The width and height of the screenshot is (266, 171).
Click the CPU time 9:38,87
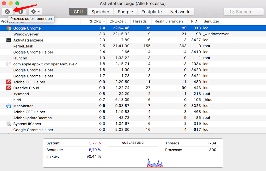point(122,106)
